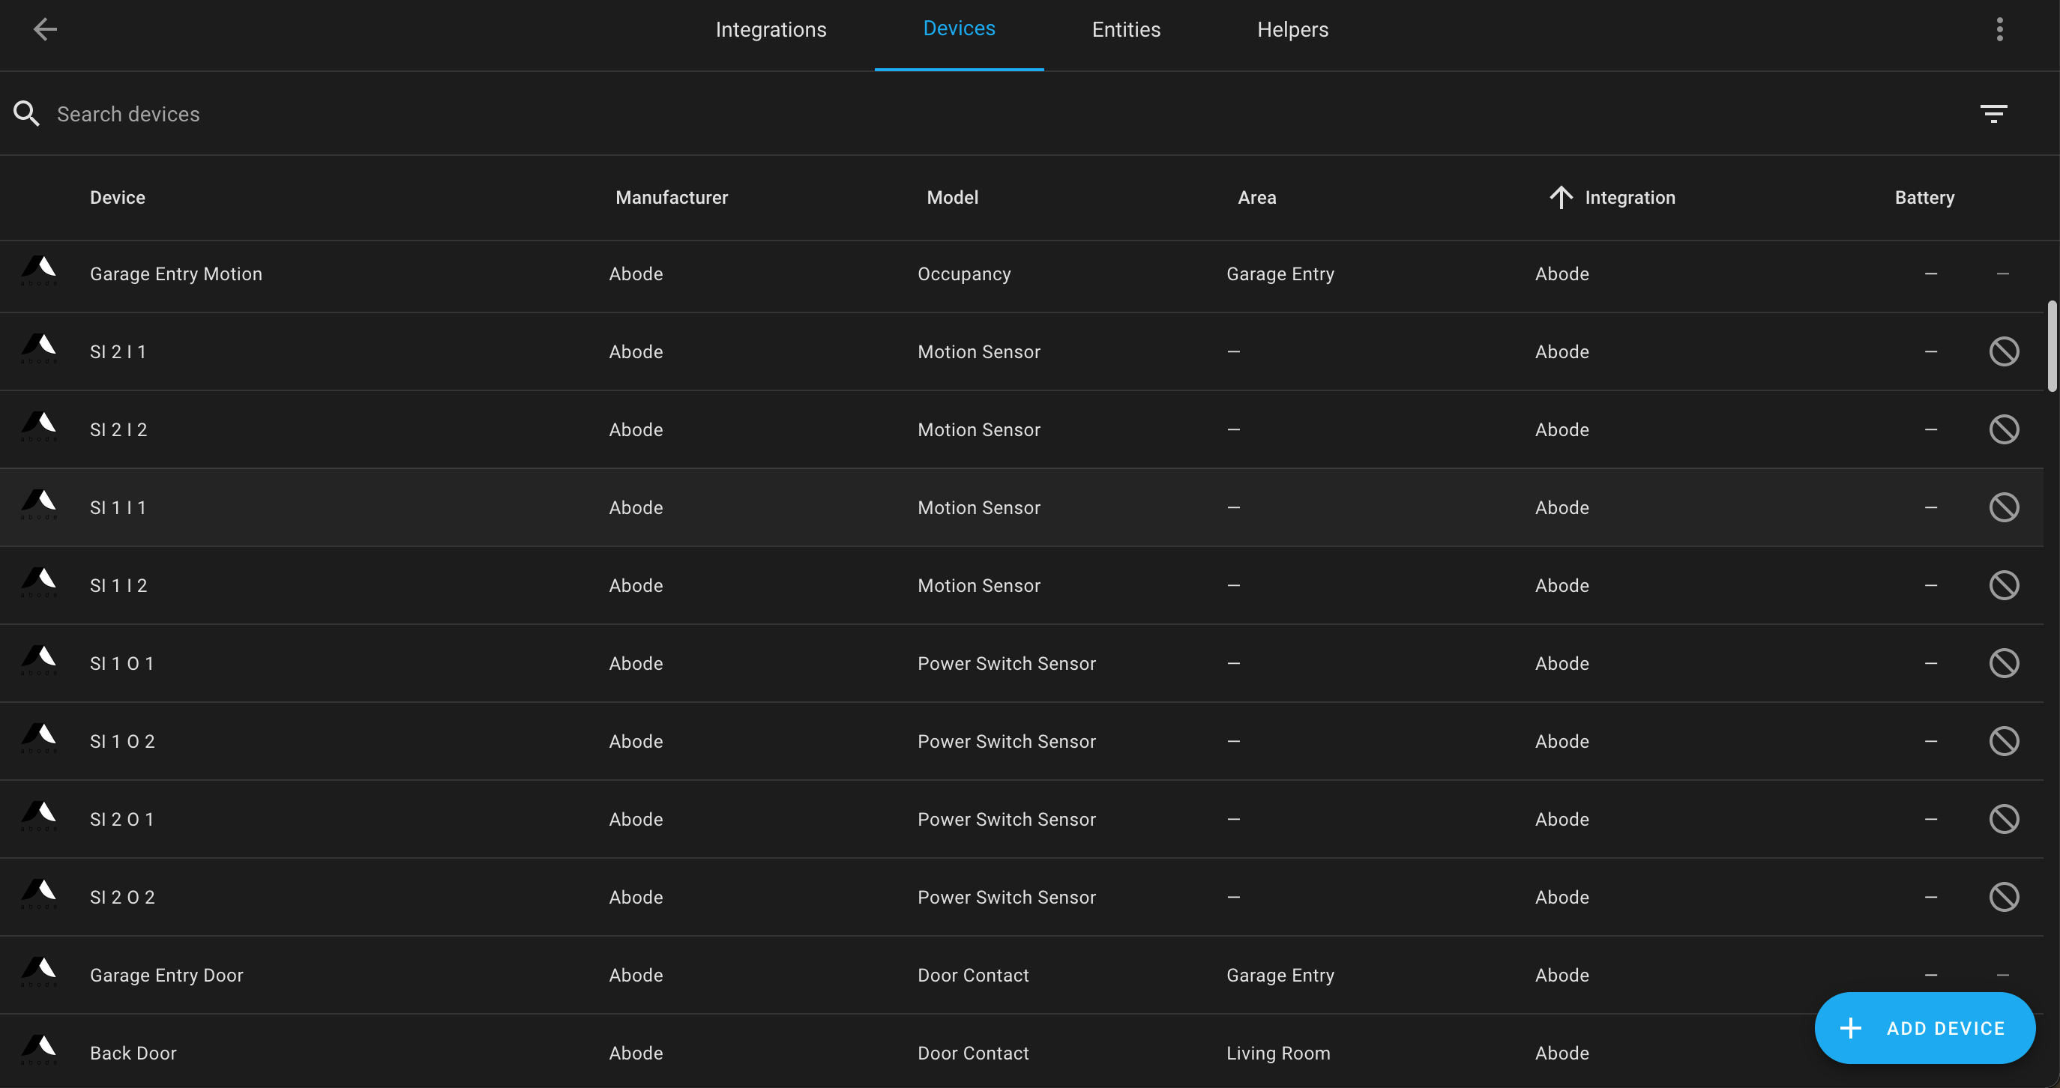Toggle the disabled status icon for SI 1 I 1

tap(2003, 507)
